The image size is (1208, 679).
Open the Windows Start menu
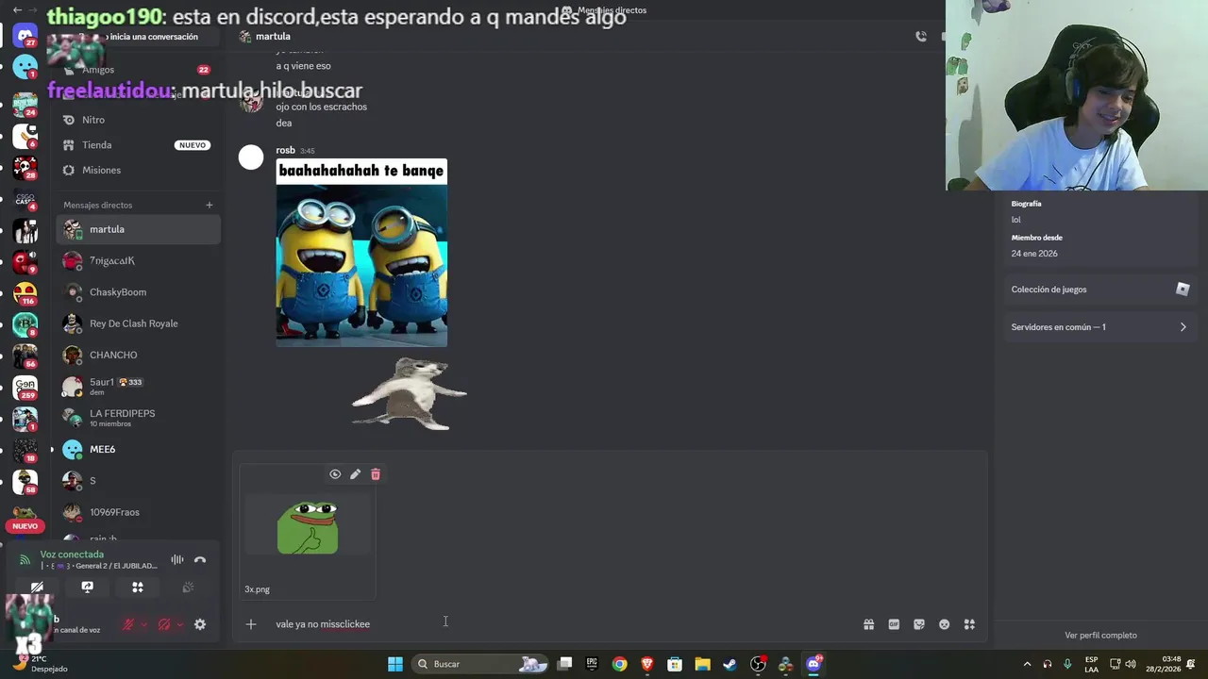(395, 664)
